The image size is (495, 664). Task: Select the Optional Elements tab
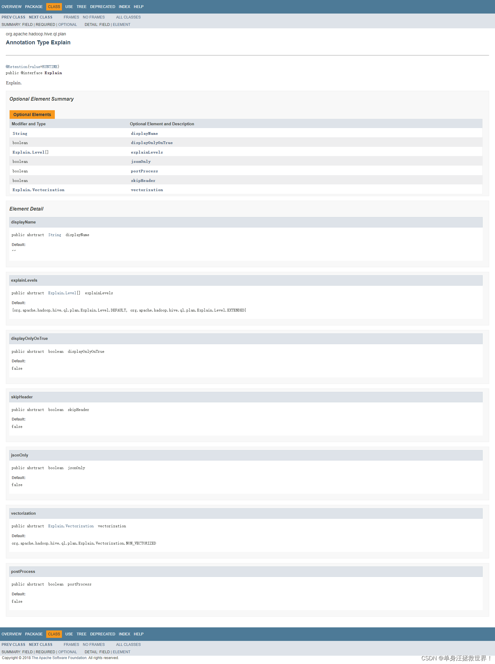[x=32, y=115]
